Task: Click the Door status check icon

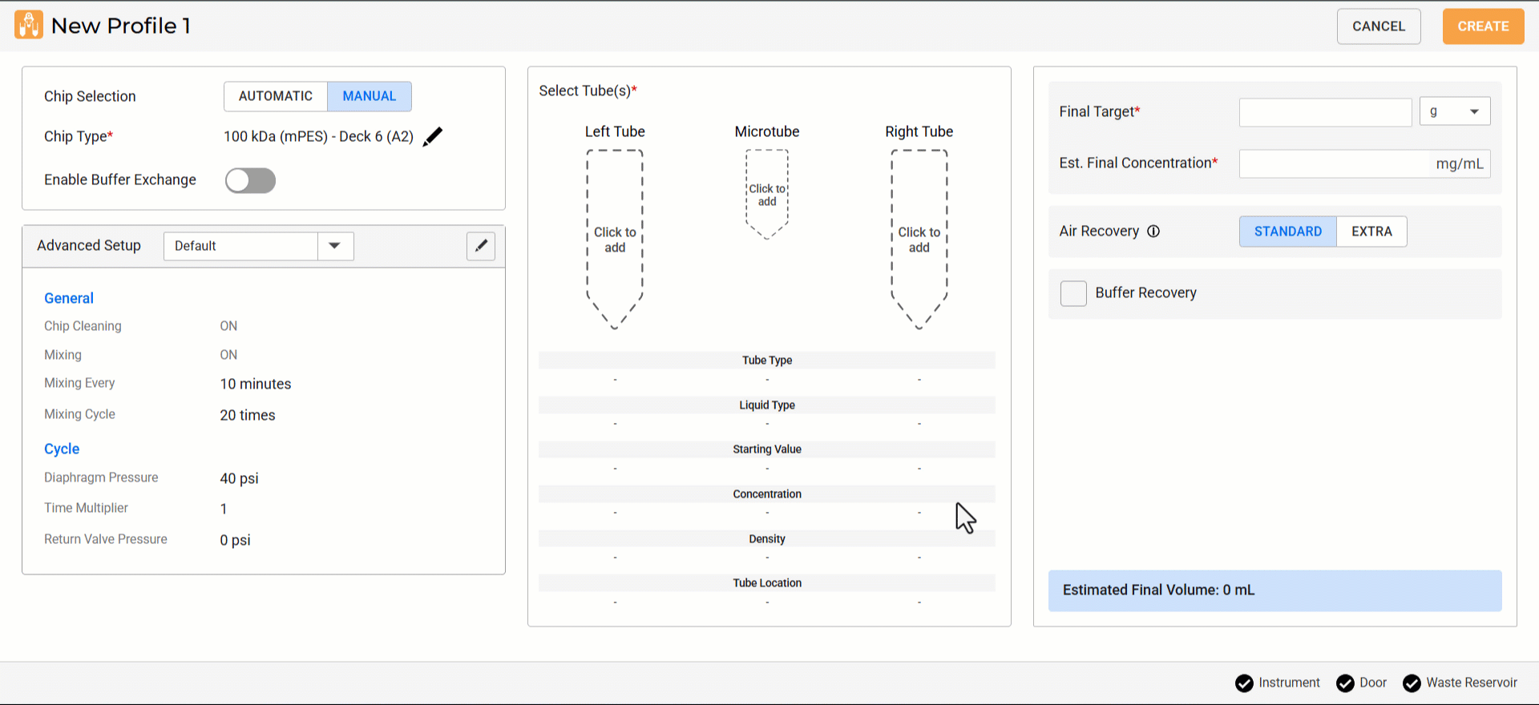Action: click(x=1345, y=683)
